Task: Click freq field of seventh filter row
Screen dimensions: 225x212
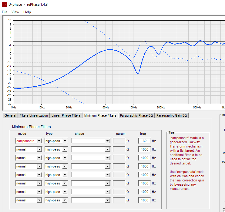Action: point(145,192)
